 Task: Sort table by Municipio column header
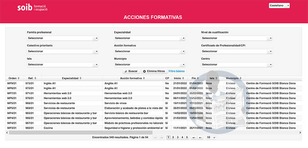(234, 78)
